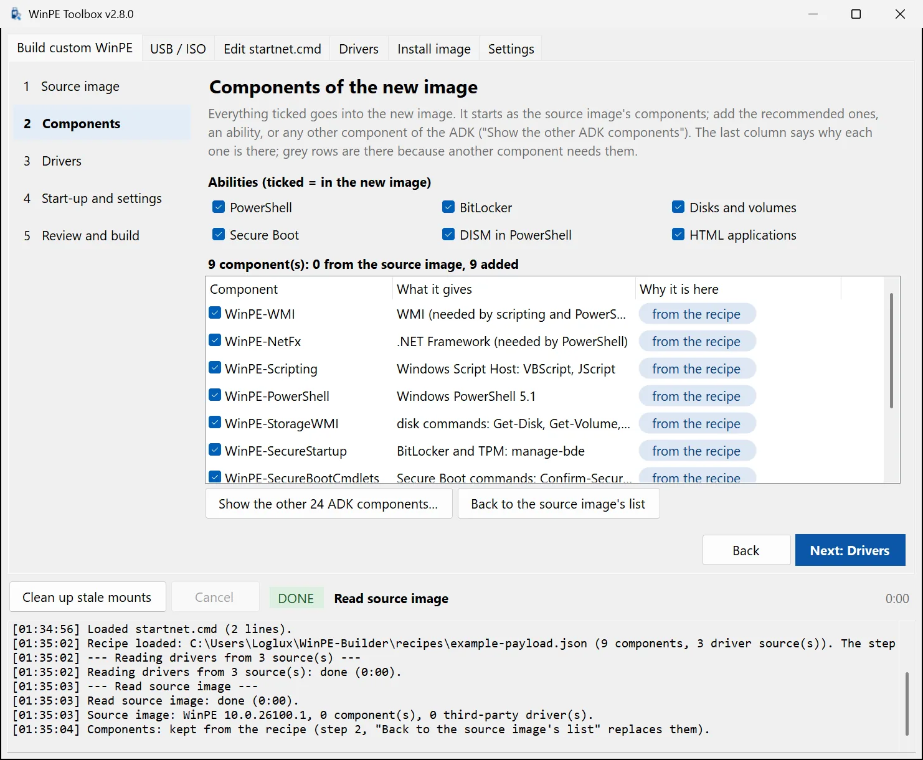Open wizard step 4 Start-up and settings
The width and height of the screenshot is (923, 760).
click(102, 199)
